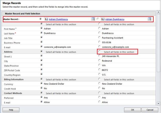Select WA radio for State/Province

coord(99,65)
